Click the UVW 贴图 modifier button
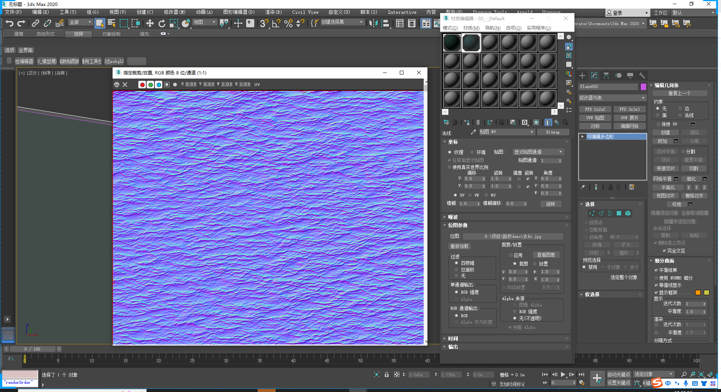The height and width of the screenshot is (392, 721). (595, 118)
